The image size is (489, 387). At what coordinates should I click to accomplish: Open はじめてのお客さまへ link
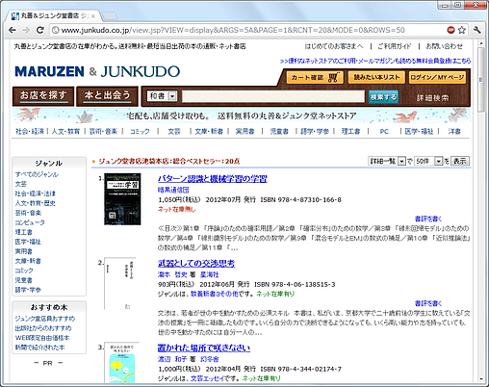pos(334,46)
